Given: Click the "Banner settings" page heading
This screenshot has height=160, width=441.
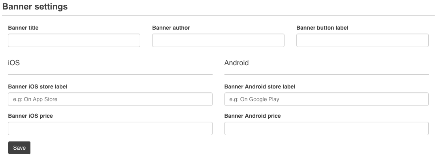Looking at the screenshot, I should [x=35, y=7].
